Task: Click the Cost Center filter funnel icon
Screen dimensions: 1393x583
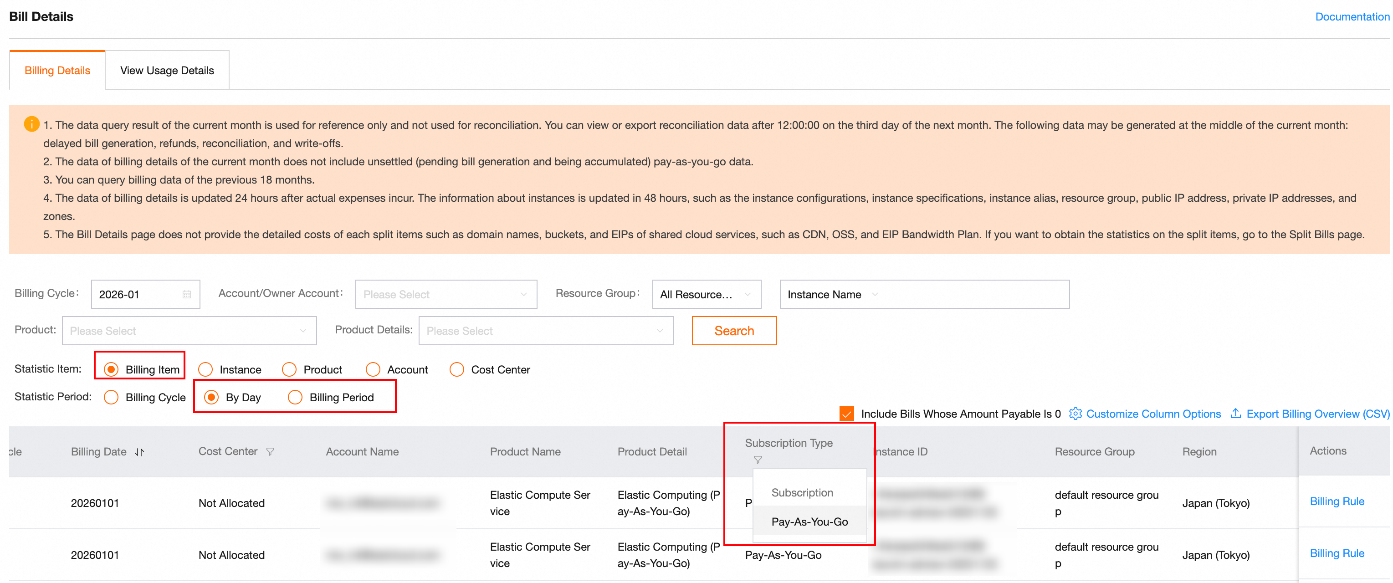Action: pyautogui.click(x=271, y=451)
